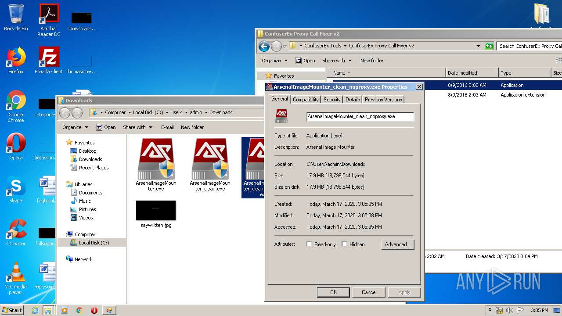Select the General tab
The height and width of the screenshot is (316, 562).
279,99
